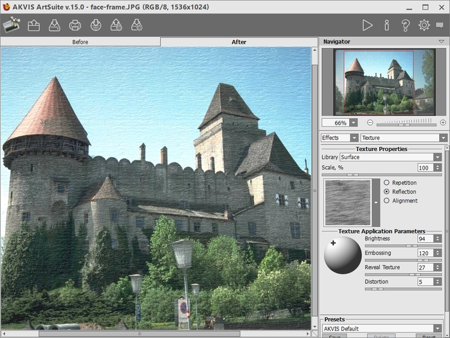Click the Reveal Texture slider track

click(403, 274)
